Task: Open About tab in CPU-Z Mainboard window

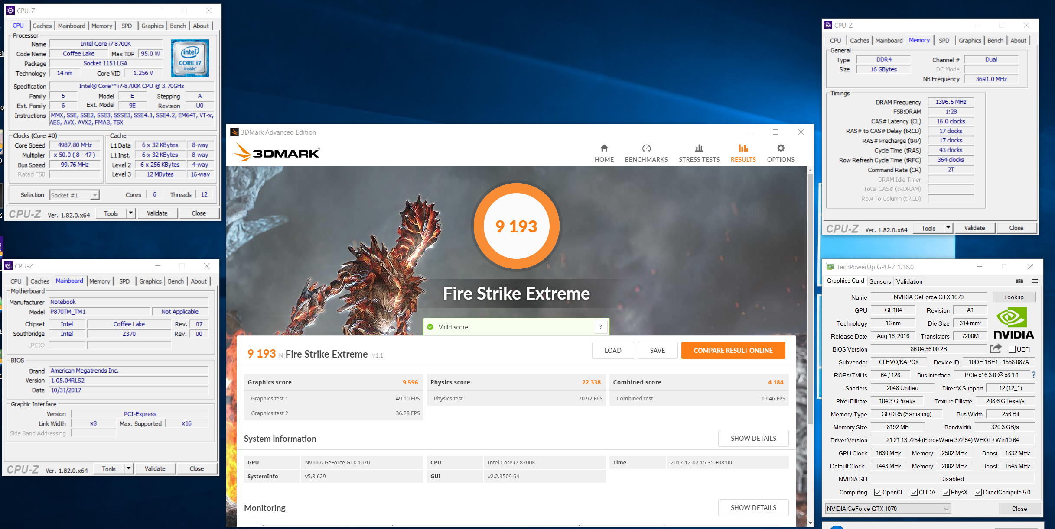Action: (x=199, y=281)
